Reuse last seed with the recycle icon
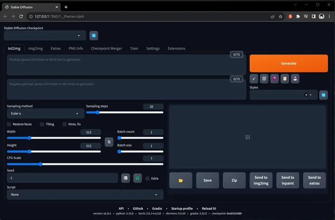This screenshot has width=335, height=220. (138, 178)
